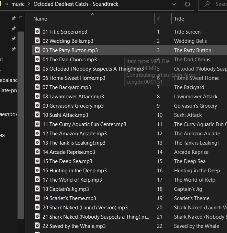Select file 14 Arcade Reprise.mp3
The image size is (227, 233).
point(69,152)
